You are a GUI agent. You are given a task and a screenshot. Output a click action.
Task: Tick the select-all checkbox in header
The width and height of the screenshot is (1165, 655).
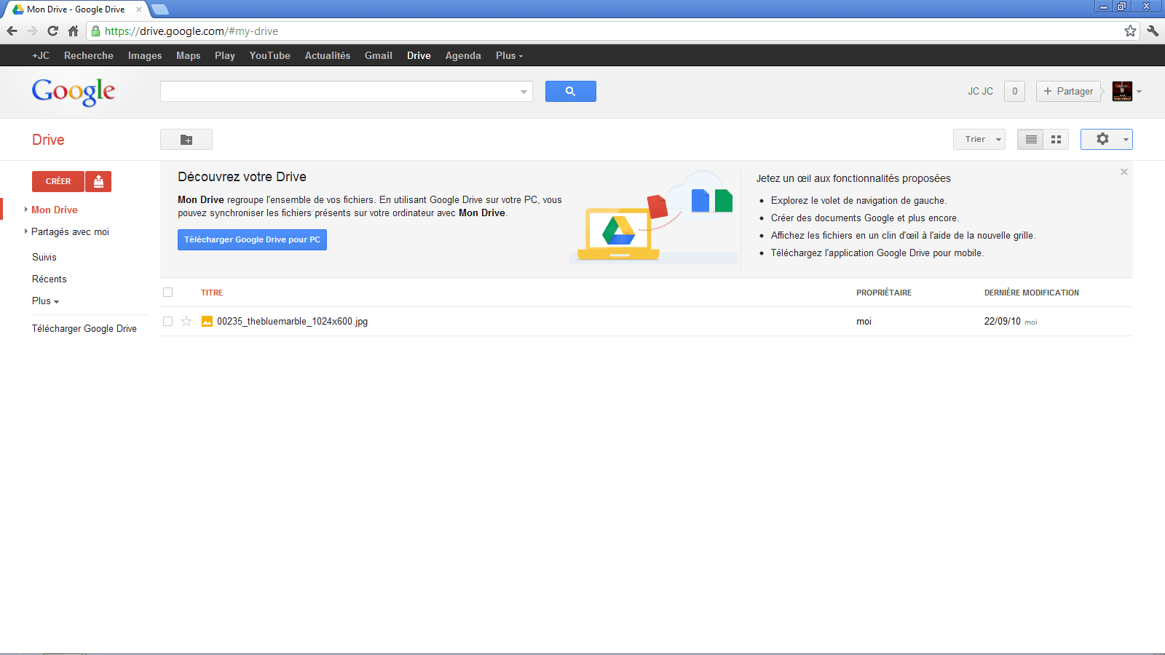click(168, 293)
